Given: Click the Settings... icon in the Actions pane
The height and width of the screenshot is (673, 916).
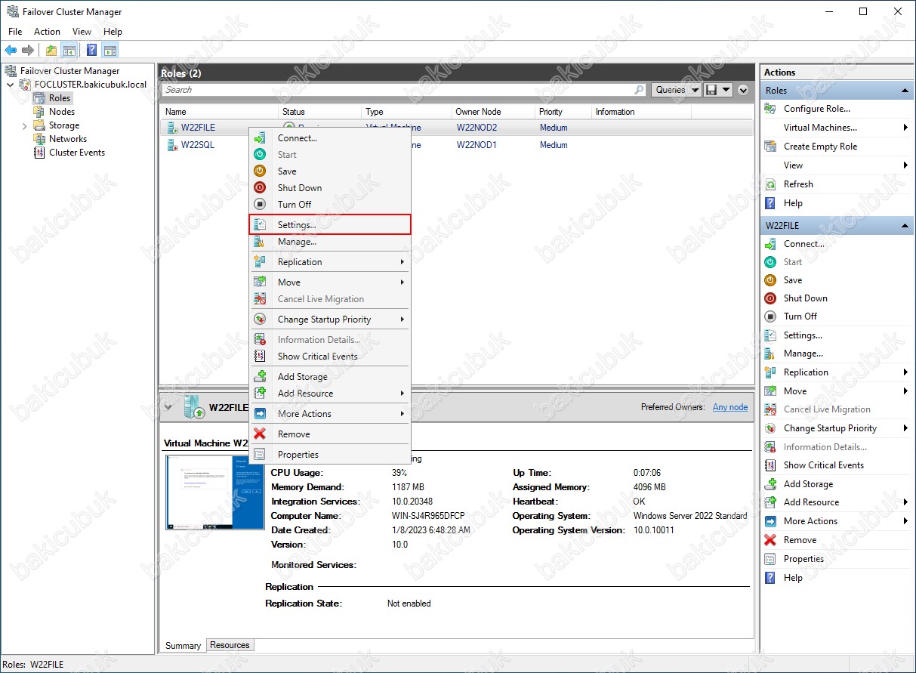Looking at the screenshot, I should pos(770,335).
